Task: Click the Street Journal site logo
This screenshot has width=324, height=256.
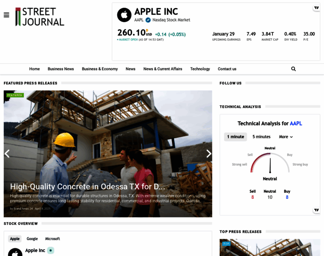Action: pos(40,17)
